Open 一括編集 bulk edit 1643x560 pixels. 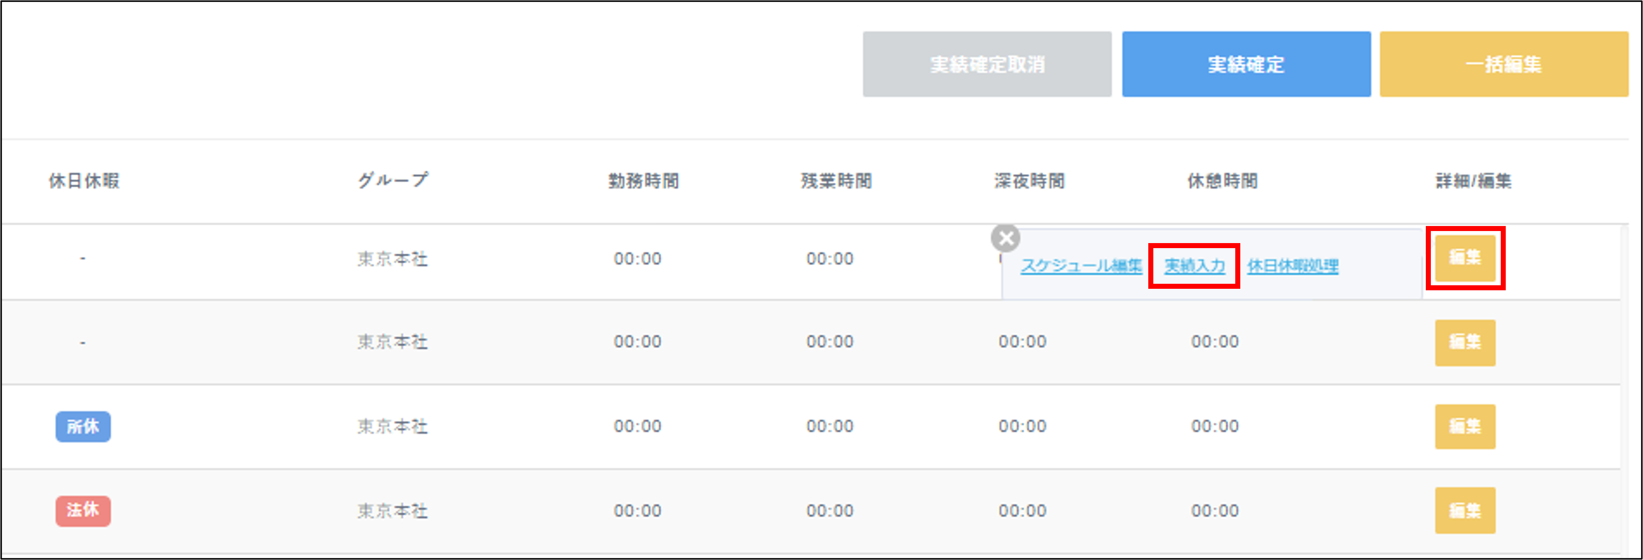pos(1503,64)
